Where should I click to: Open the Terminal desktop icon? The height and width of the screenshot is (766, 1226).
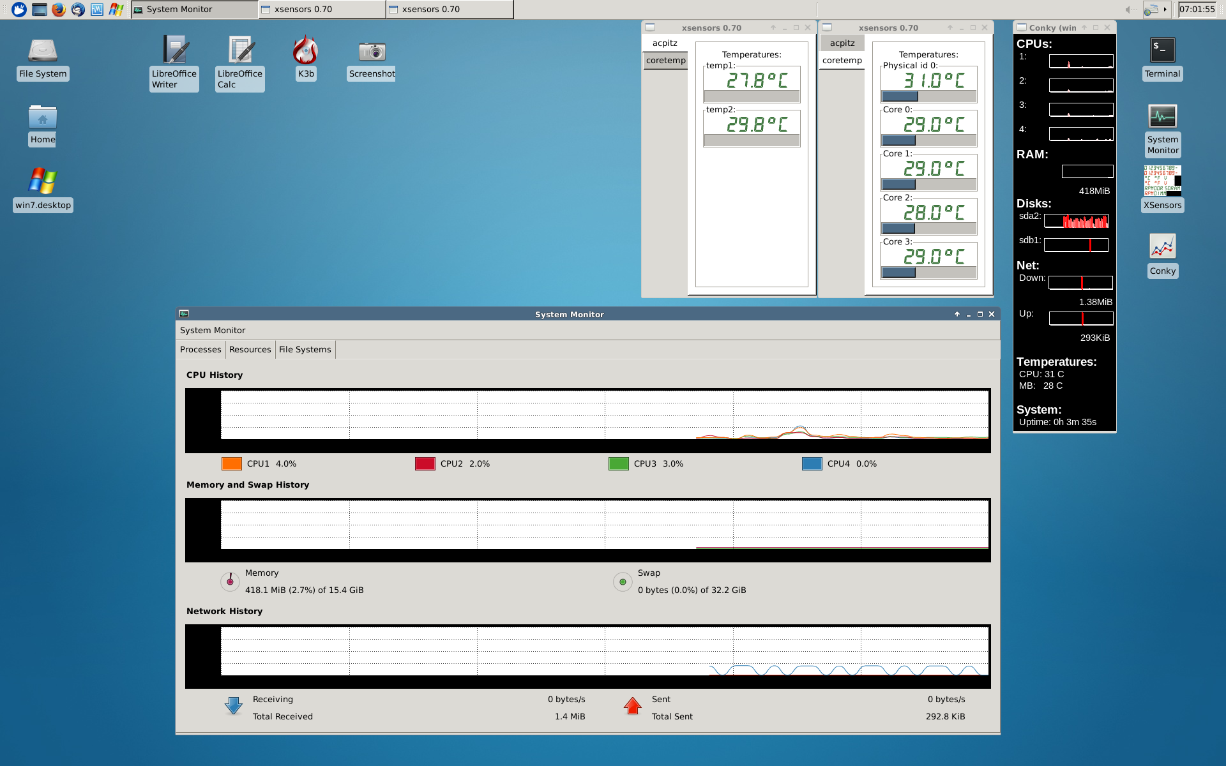[1162, 50]
